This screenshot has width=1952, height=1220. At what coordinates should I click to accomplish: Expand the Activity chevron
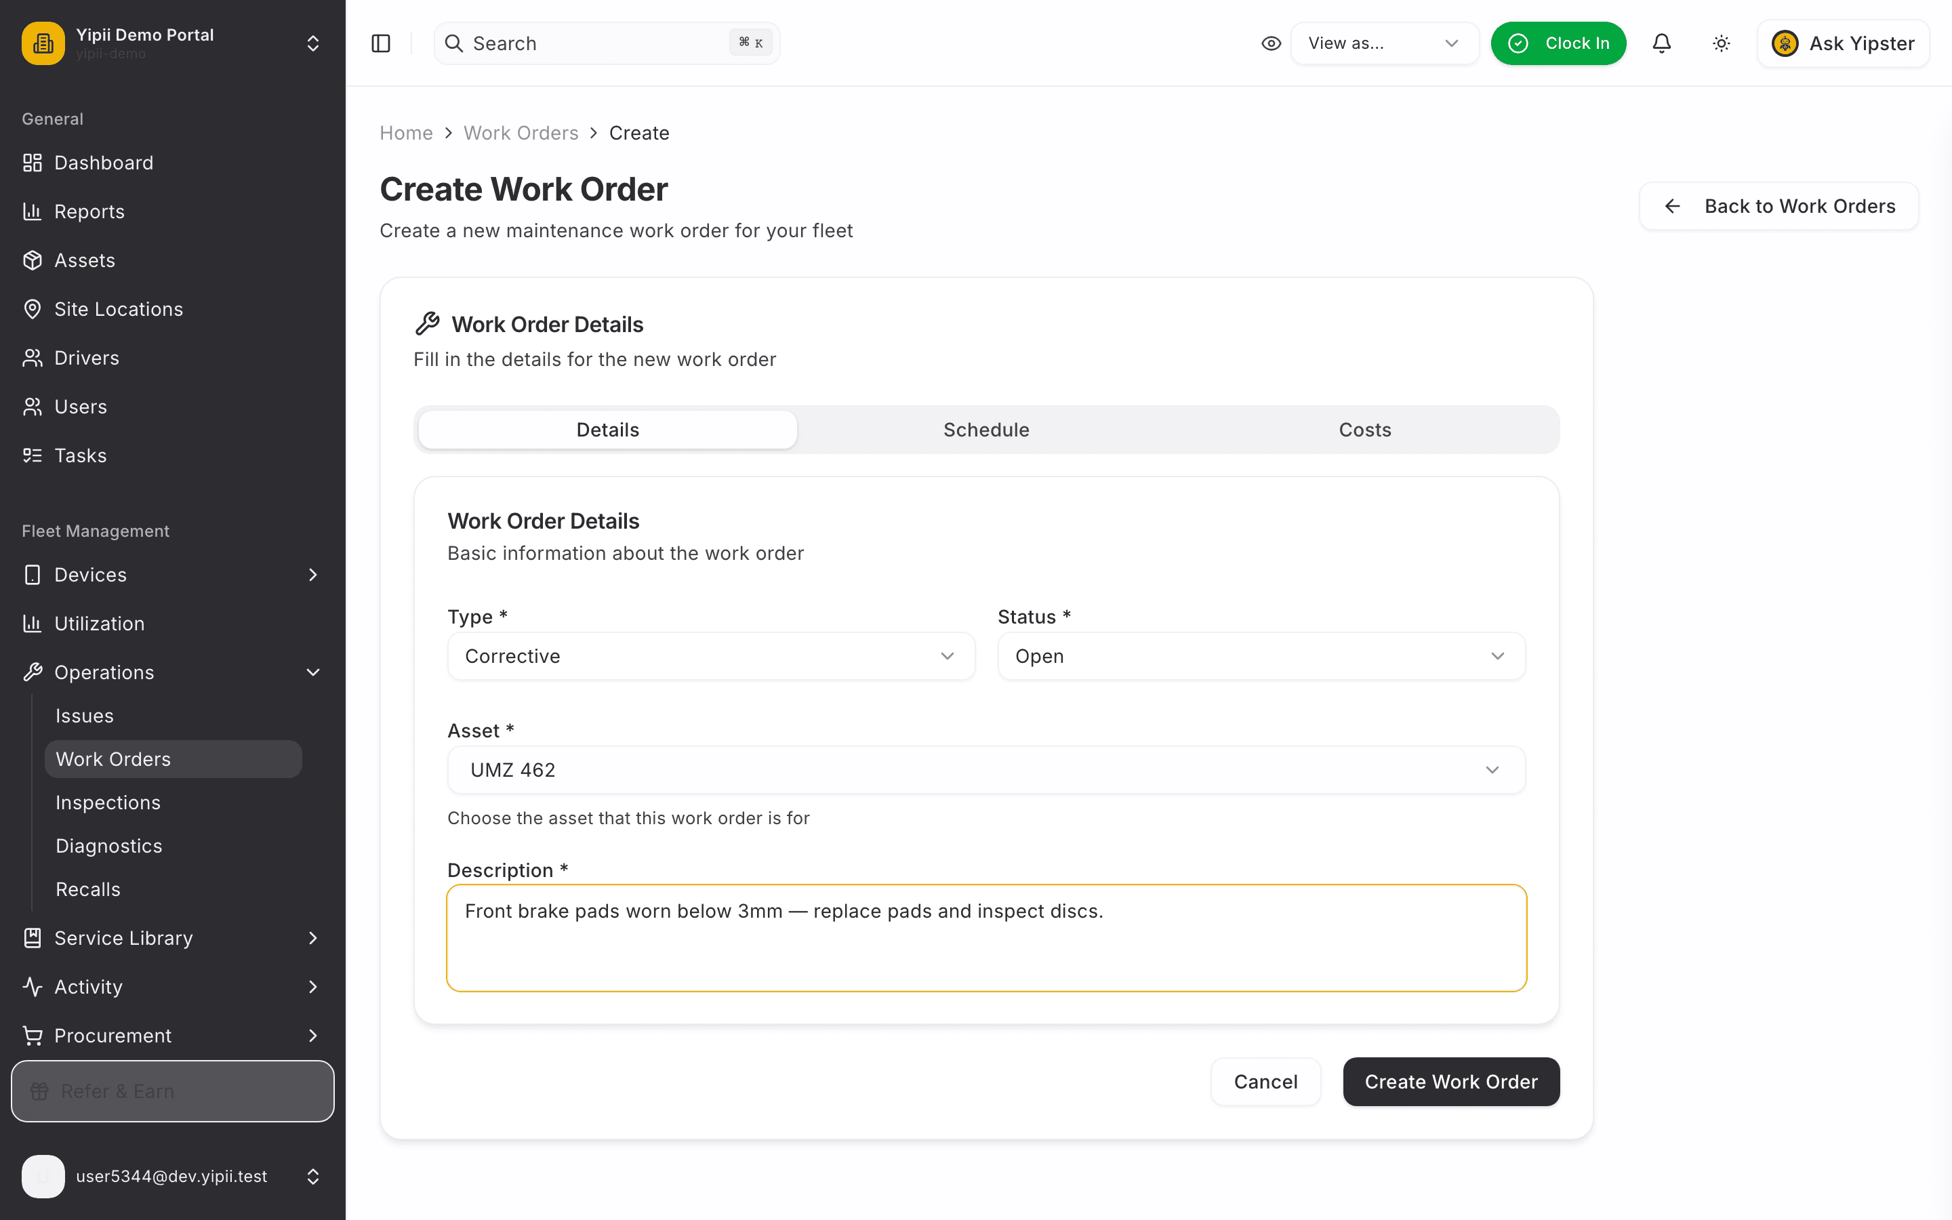(313, 987)
